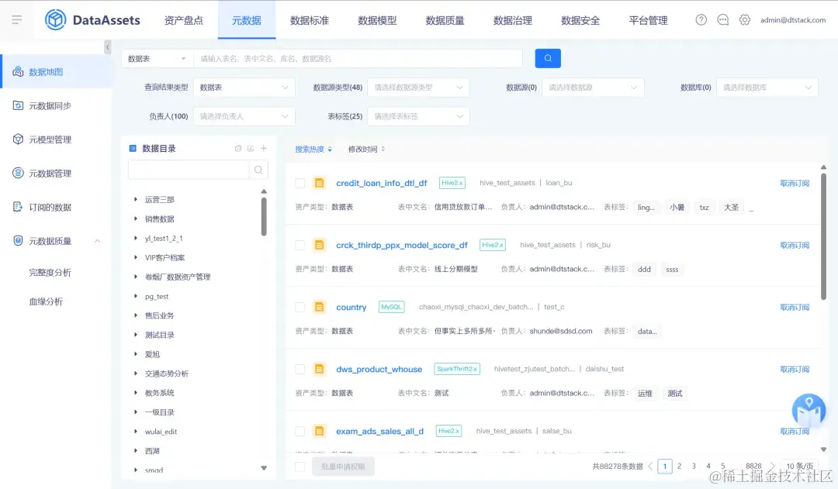Open the help question mark icon
The width and height of the screenshot is (838, 489).
coord(701,19)
